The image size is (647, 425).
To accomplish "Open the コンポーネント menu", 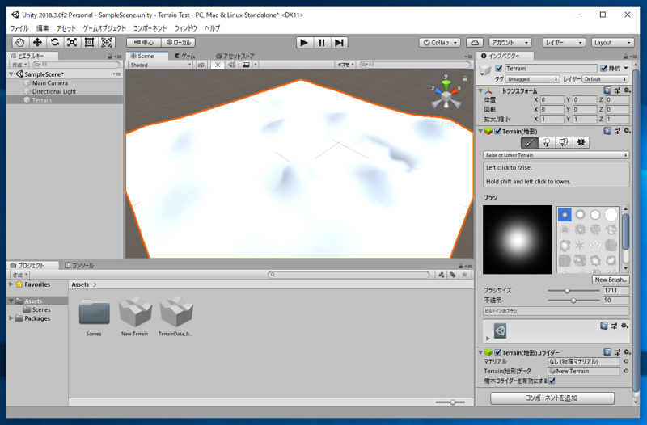I will click(150, 28).
